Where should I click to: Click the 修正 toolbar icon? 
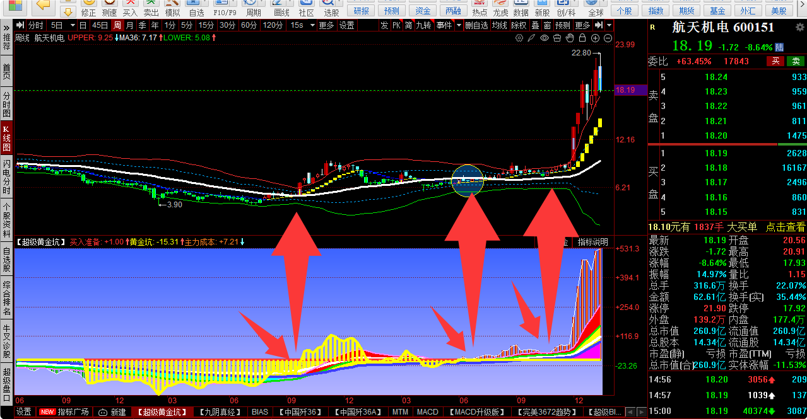89,8
